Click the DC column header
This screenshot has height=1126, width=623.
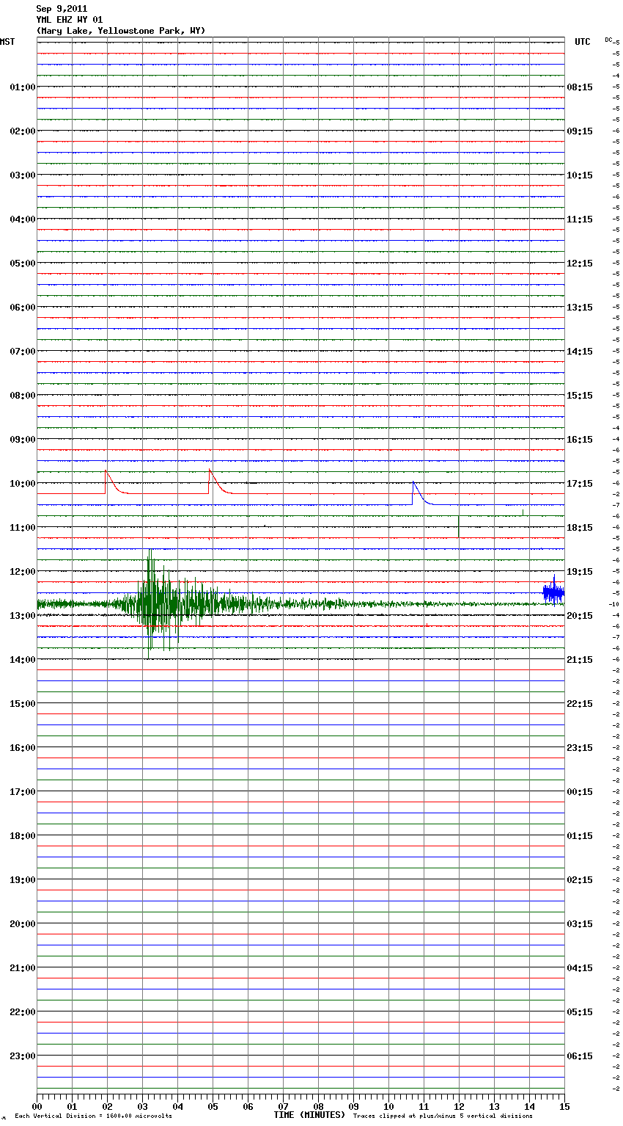(x=609, y=40)
